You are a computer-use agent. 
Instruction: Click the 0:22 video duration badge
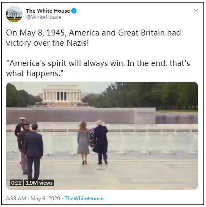coord(16,183)
